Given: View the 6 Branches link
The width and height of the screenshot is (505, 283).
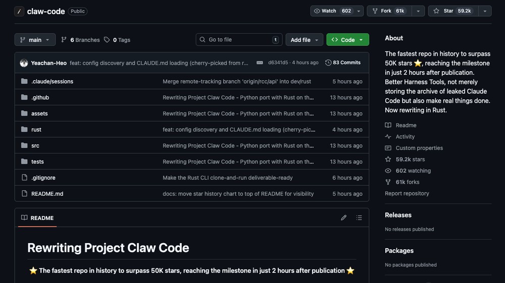Looking at the screenshot, I should pyautogui.click(x=80, y=40).
